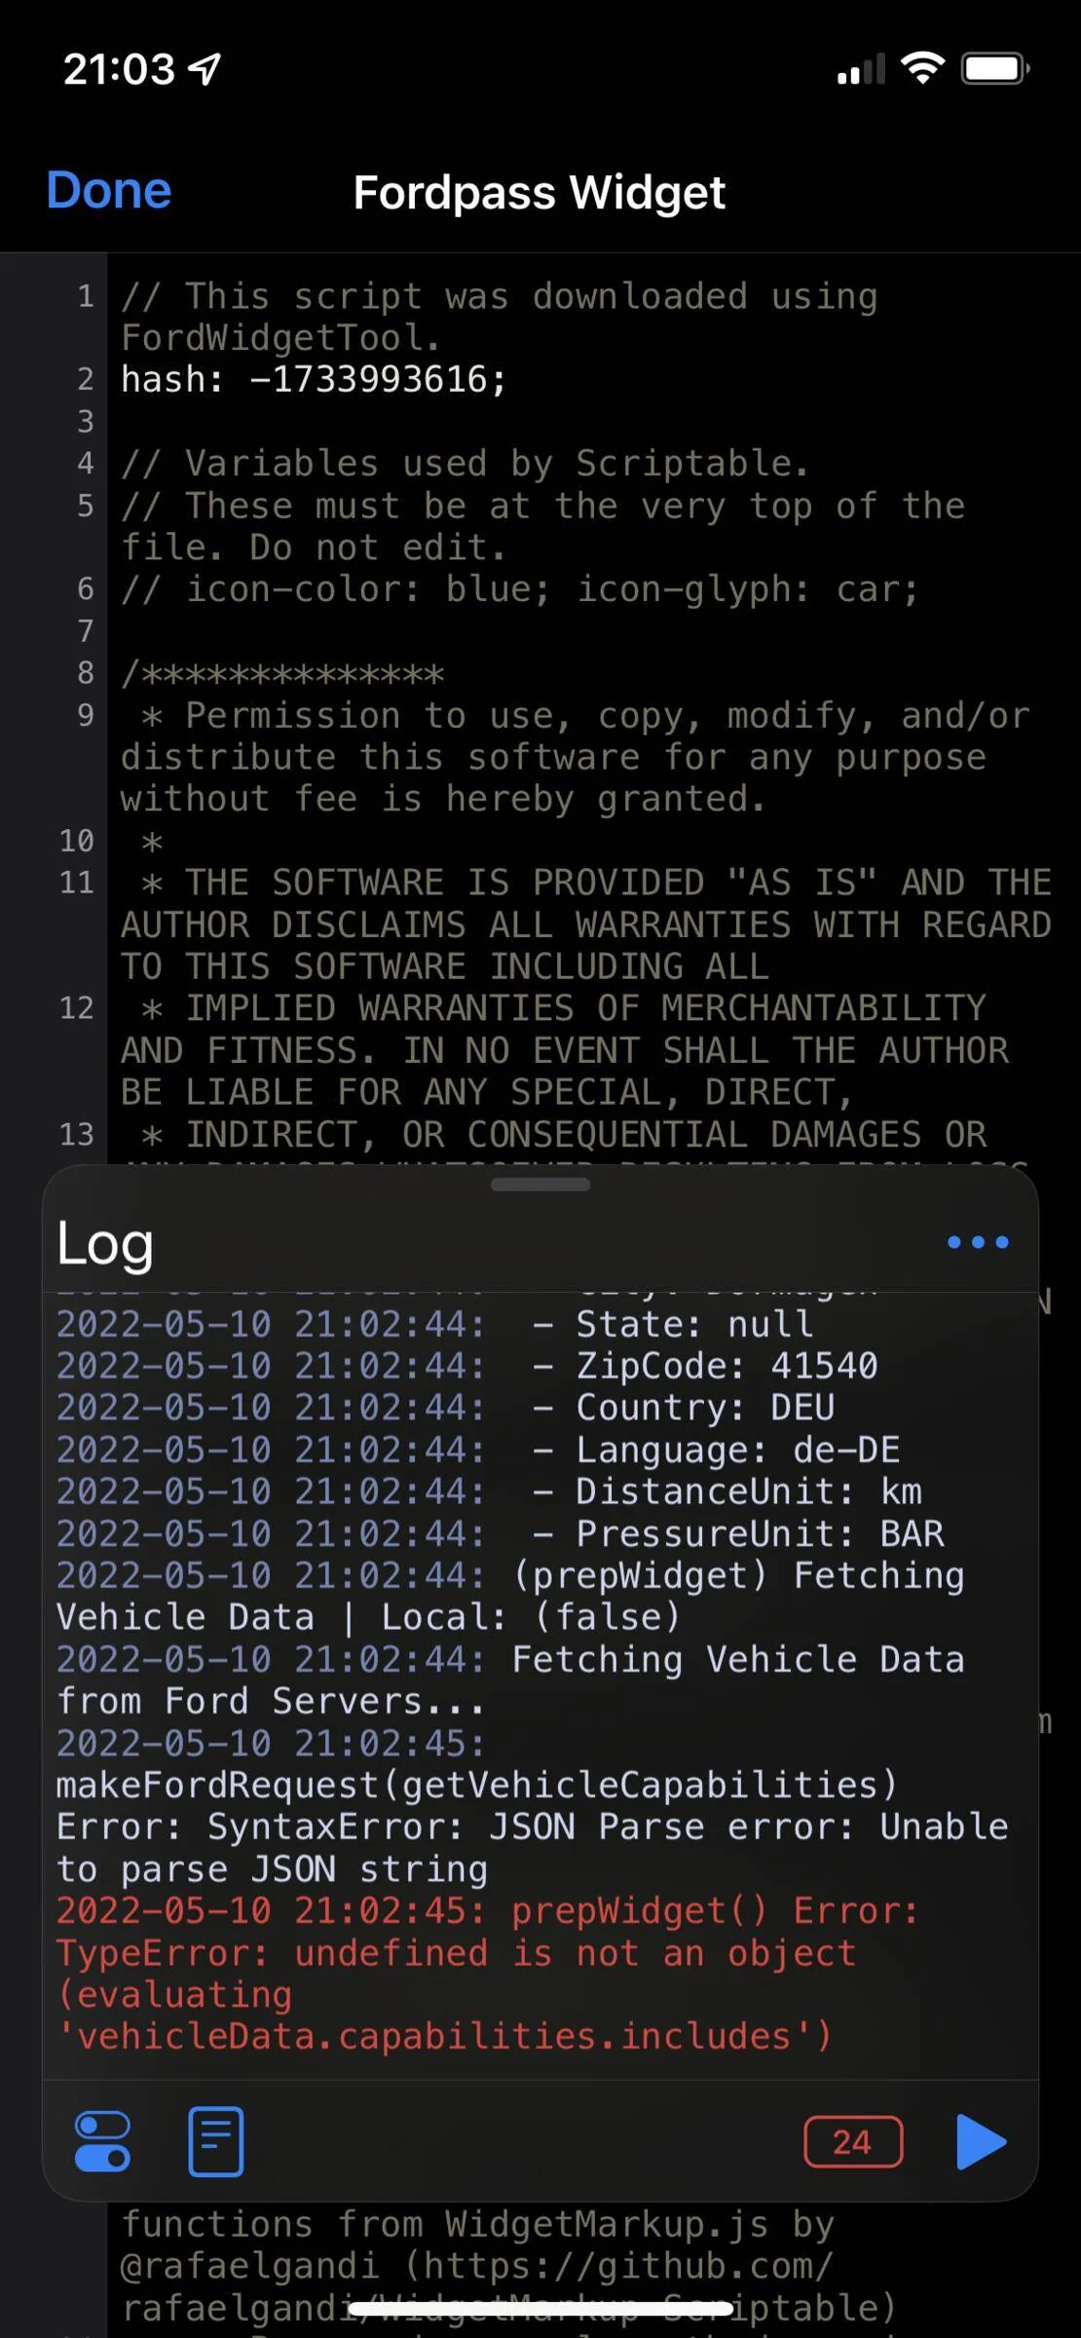The image size is (1081, 2338).
Task: Tap the red 'prepWidget() Error' log entry
Action: [x=487, y=1973]
